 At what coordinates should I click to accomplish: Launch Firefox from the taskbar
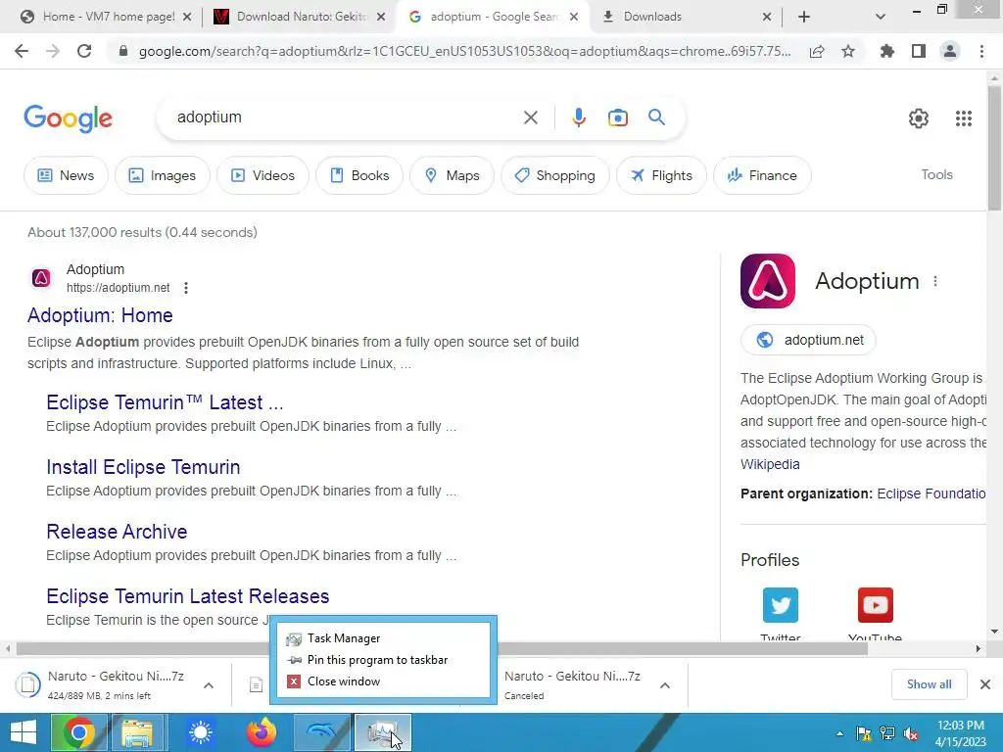(261, 732)
